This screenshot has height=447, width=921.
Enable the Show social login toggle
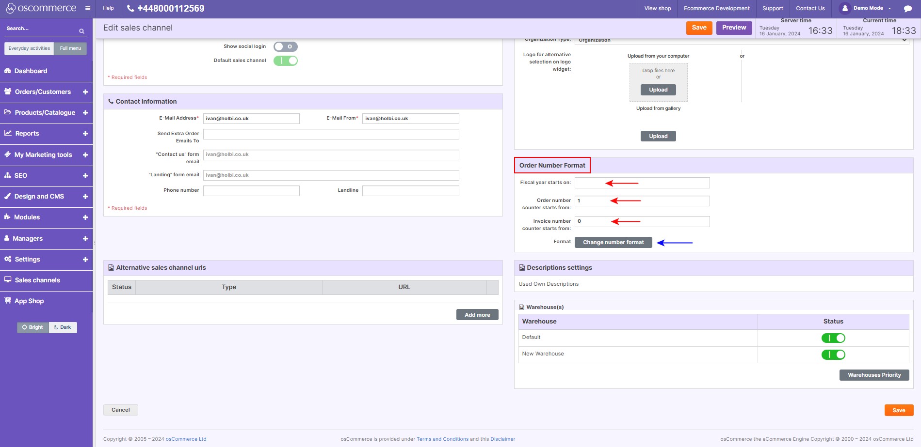(285, 46)
